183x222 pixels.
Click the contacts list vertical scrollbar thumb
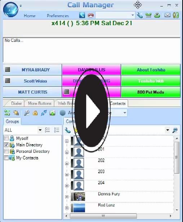tap(177, 157)
